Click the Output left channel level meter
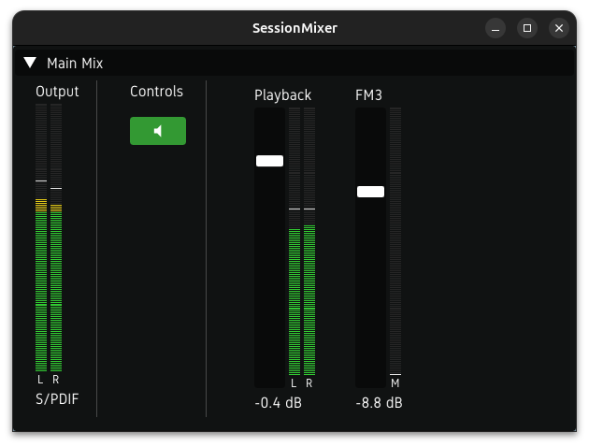 coord(41,238)
